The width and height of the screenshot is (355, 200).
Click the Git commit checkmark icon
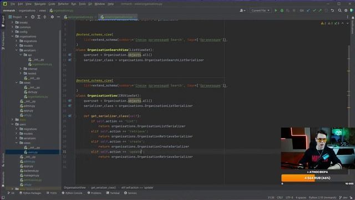click(x=315, y=11)
